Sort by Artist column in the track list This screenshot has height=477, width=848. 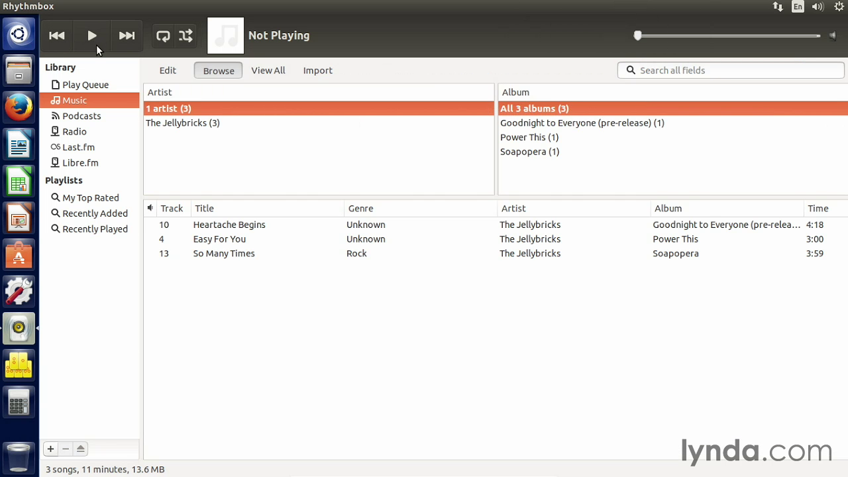(x=574, y=208)
